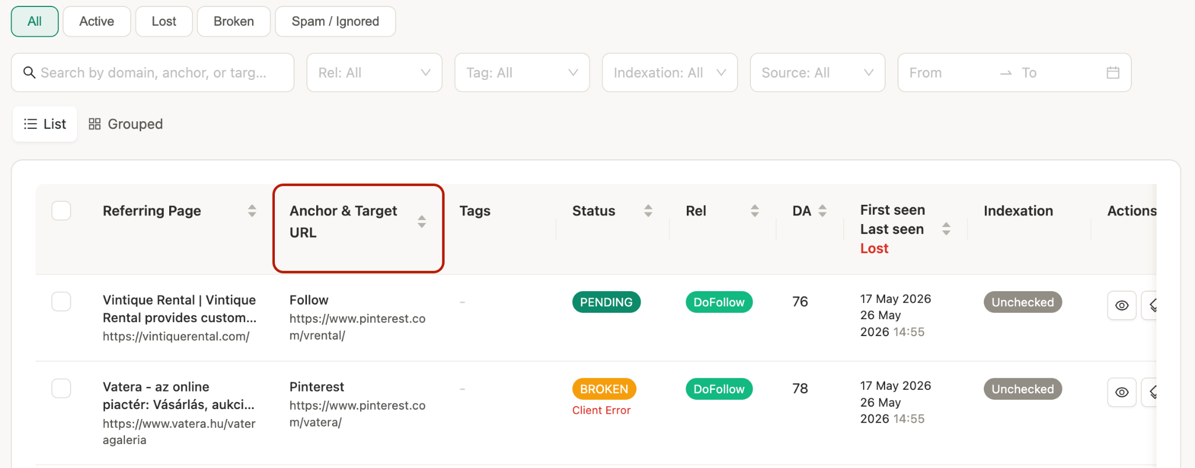Click the BROKEN status badge

pos(604,389)
